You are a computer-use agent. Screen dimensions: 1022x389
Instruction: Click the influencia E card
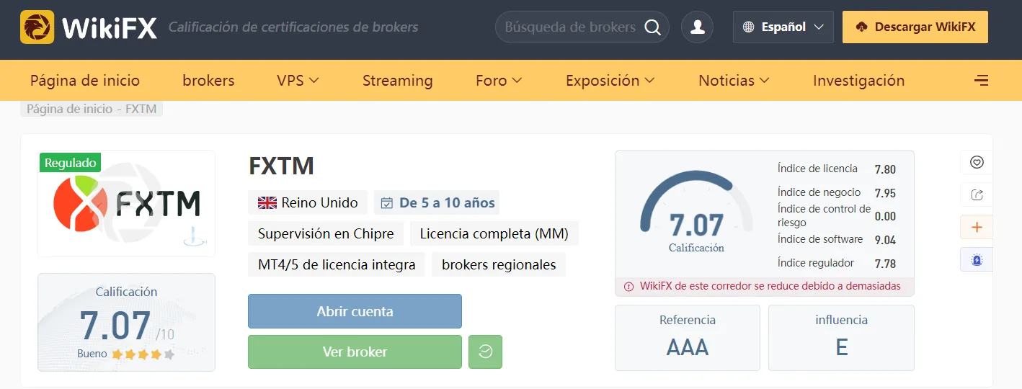841,338
